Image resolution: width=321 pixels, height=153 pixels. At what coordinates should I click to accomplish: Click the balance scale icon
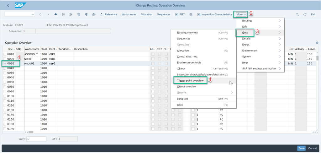pyautogui.click(x=87, y=14)
